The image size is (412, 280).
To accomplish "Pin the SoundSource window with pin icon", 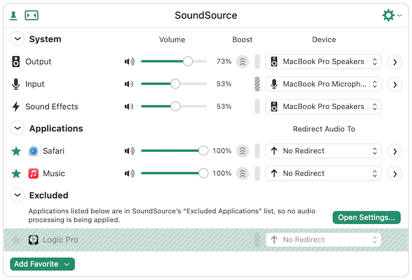I will (x=13, y=16).
